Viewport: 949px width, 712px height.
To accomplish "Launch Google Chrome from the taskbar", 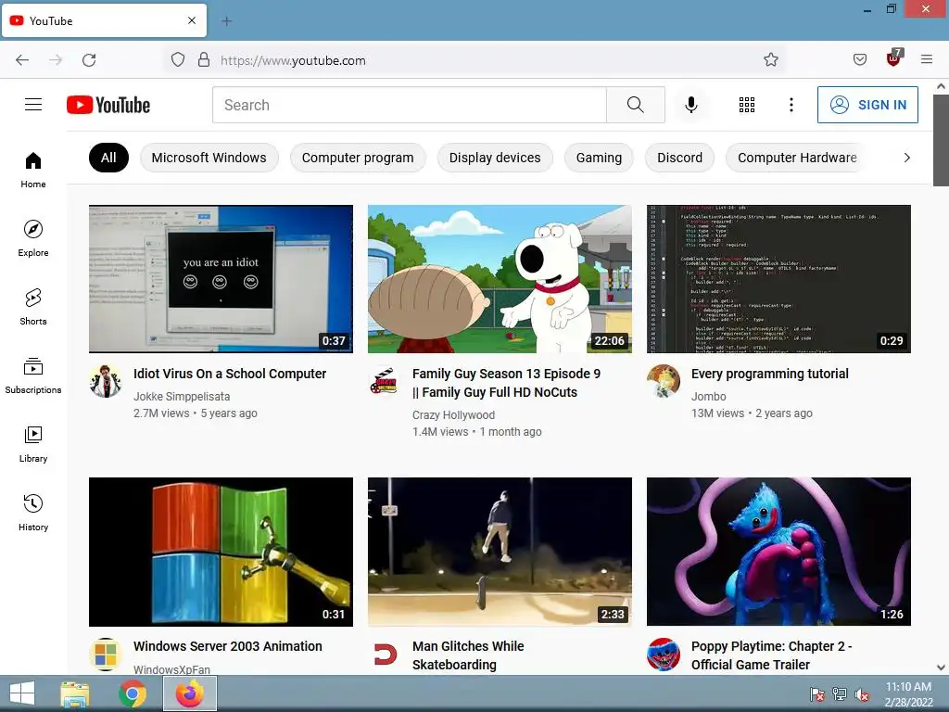I will click(x=133, y=693).
